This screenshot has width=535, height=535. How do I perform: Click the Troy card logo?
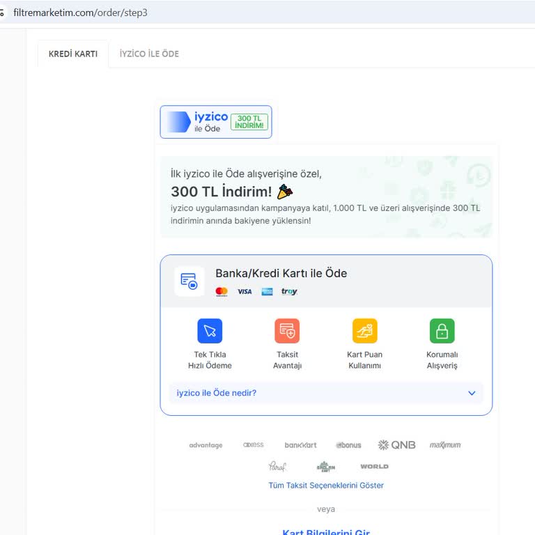click(x=289, y=291)
